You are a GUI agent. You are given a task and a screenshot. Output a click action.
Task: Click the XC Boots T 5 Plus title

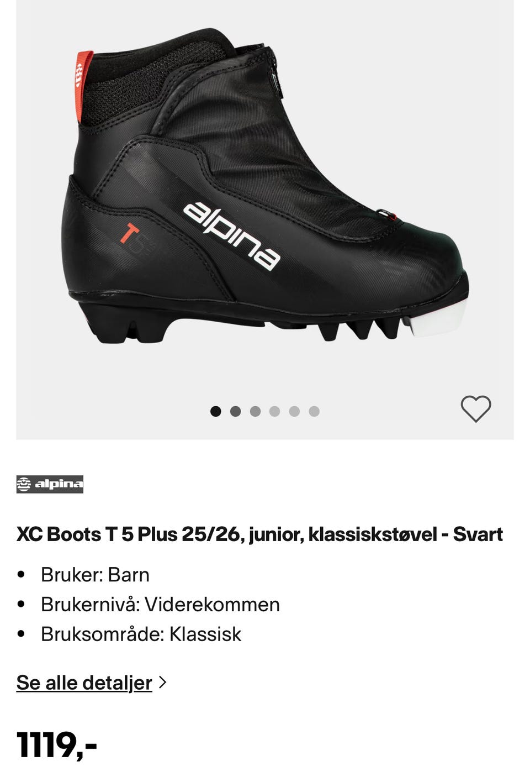(x=259, y=534)
